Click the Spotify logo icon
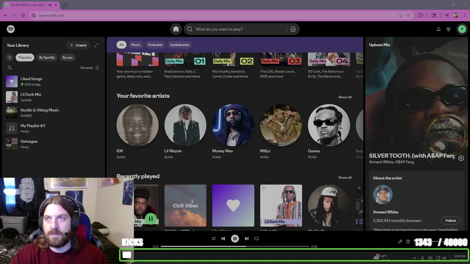 tap(11, 29)
